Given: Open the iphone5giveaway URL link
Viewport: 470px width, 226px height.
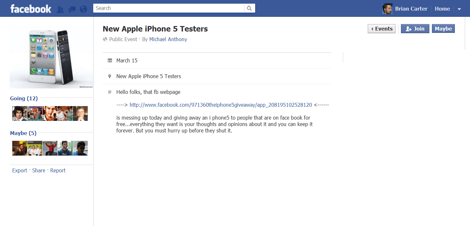Looking at the screenshot, I should (x=221, y=105).
